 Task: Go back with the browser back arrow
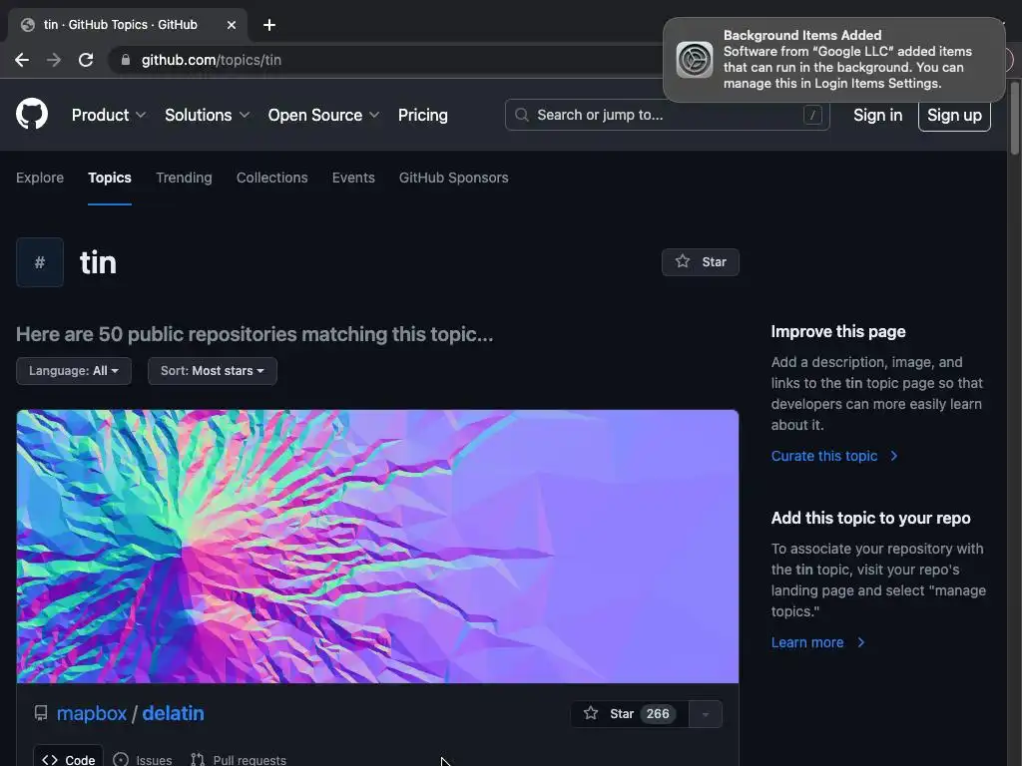point(22,60)
